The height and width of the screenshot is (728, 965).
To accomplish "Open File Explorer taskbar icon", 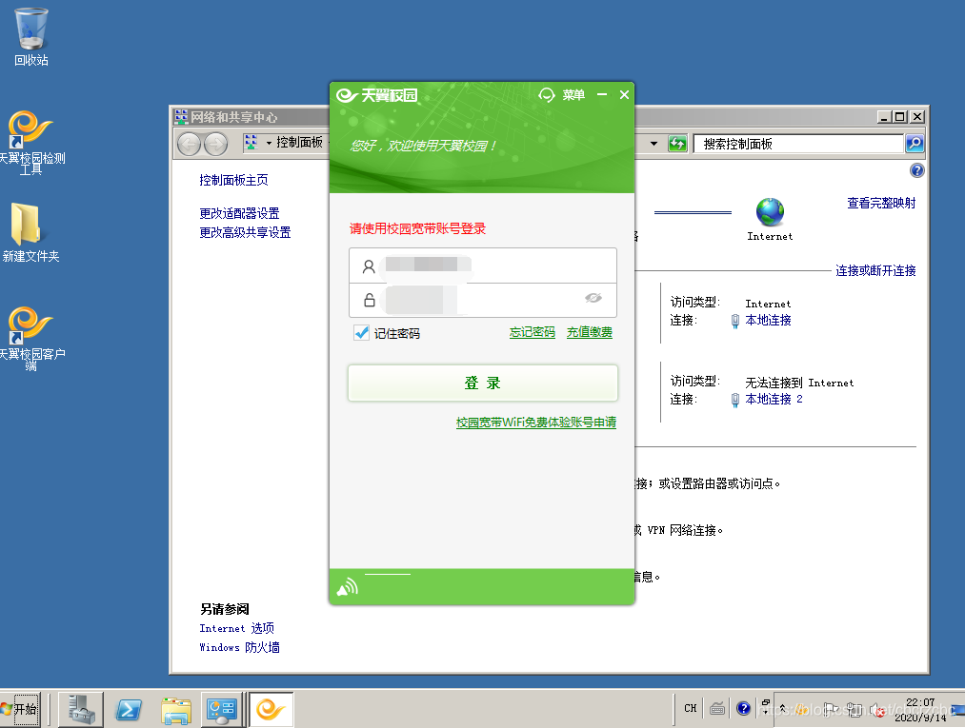I will [176, 710].
